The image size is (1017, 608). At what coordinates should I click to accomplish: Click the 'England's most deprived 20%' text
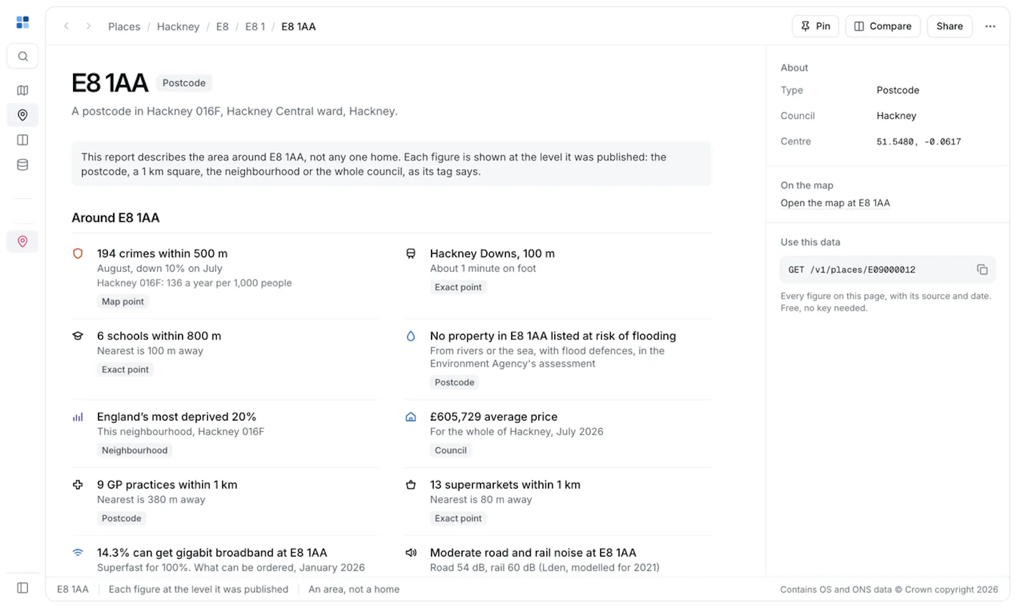pyautogui.click(x=177, y=417)
